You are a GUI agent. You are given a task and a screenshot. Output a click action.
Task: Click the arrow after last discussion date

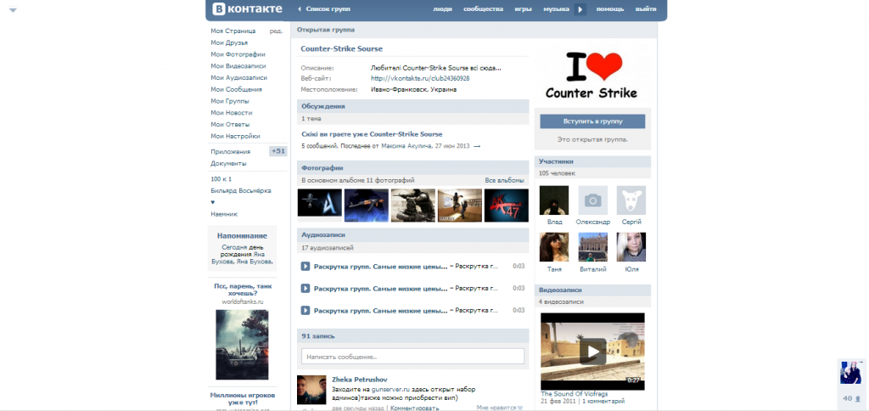[477, 146]
